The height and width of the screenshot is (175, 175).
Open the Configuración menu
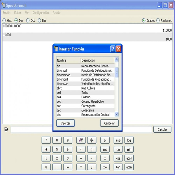click(41, 13)
